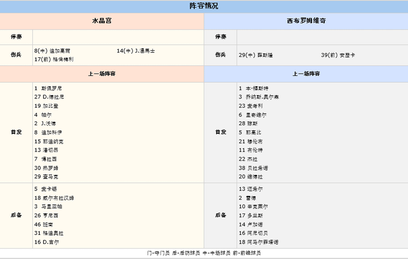Select substitute 18 阿马尔菲塔诺
Screen dimensions: 408x259
pos(259,242)
